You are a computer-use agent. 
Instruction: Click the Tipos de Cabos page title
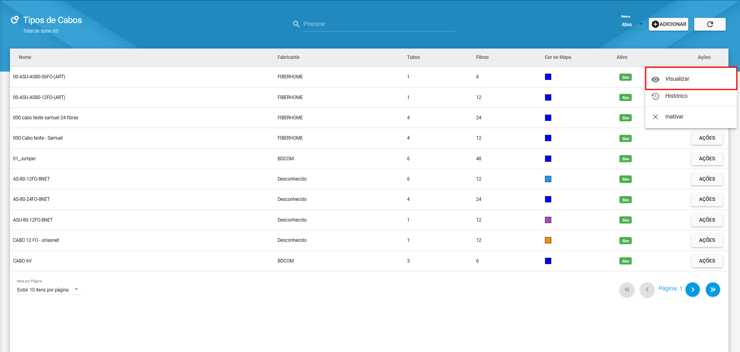pos(53,20)
